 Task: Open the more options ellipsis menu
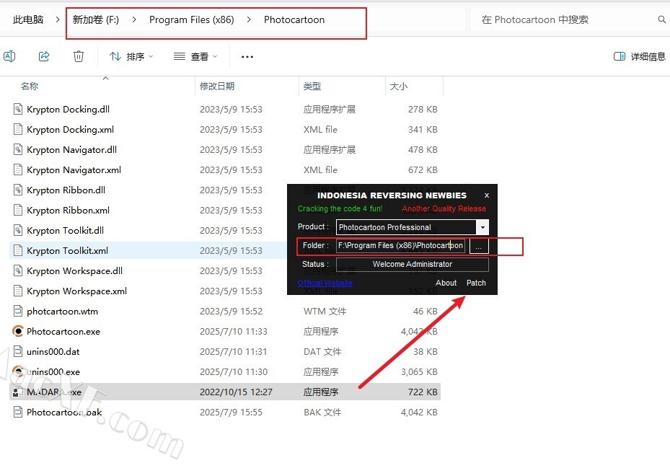click(x=247, y=56)
